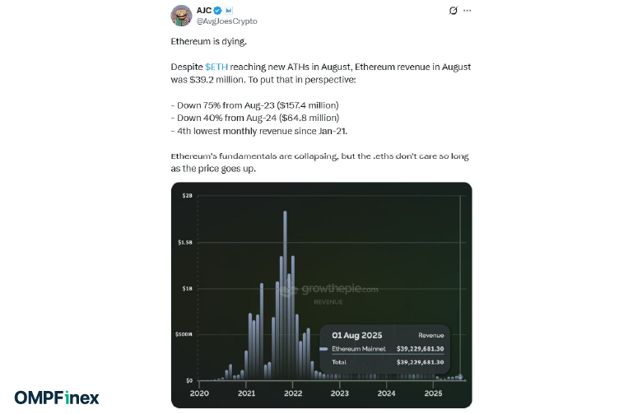The image size is (642, 414).
Task: Open the @AvgJoesCrypto handle link
Action: click(x=227, y=21)
